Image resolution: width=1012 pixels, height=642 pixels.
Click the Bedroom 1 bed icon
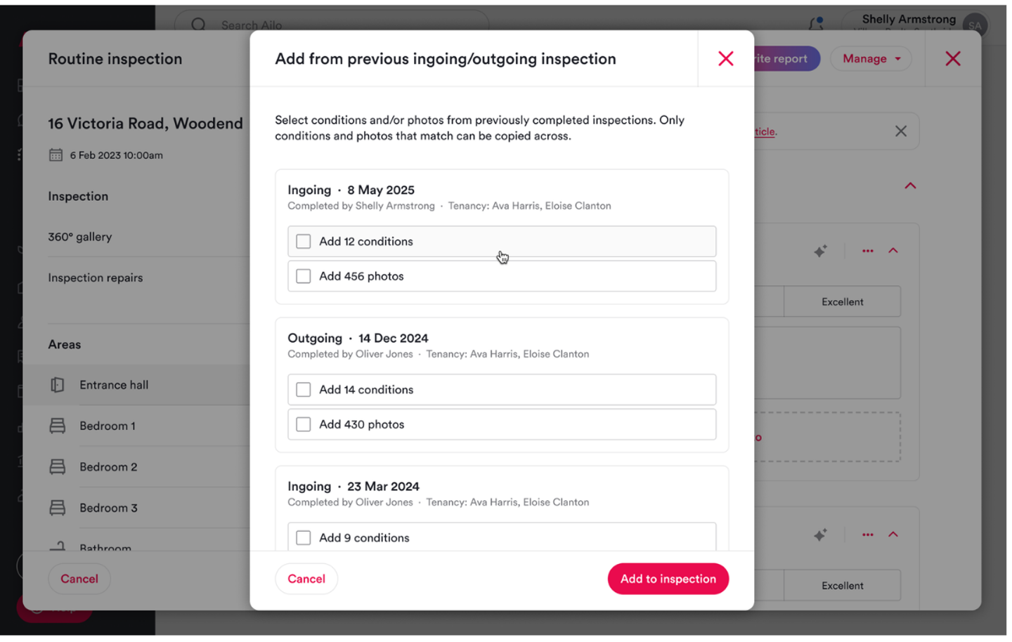pyautogui.click(x=58, y=426)
